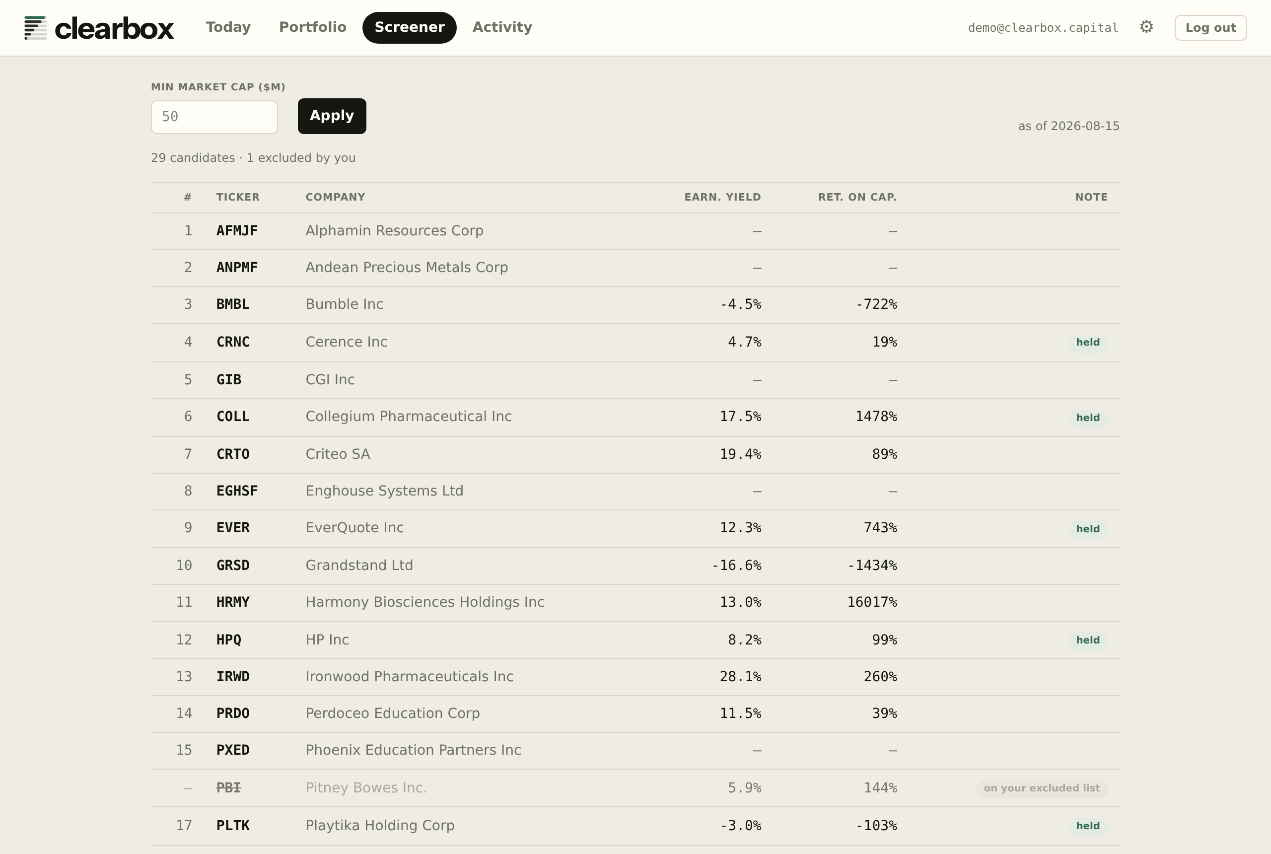This screenshot has width=1271, height=854.
Task: Click Grandstand Ltd company name
Action: coord(359,566)
